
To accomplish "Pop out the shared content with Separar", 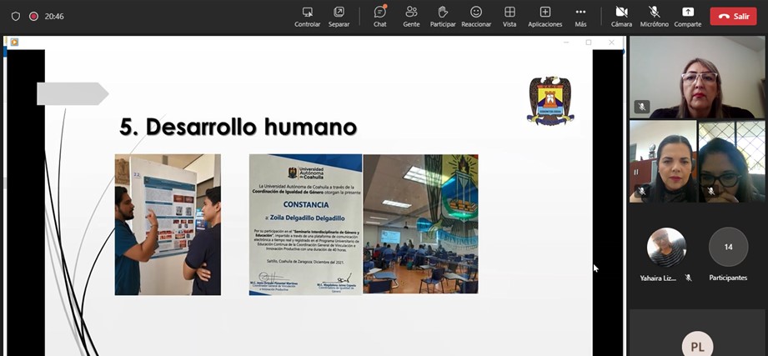I will pos(339,15).
